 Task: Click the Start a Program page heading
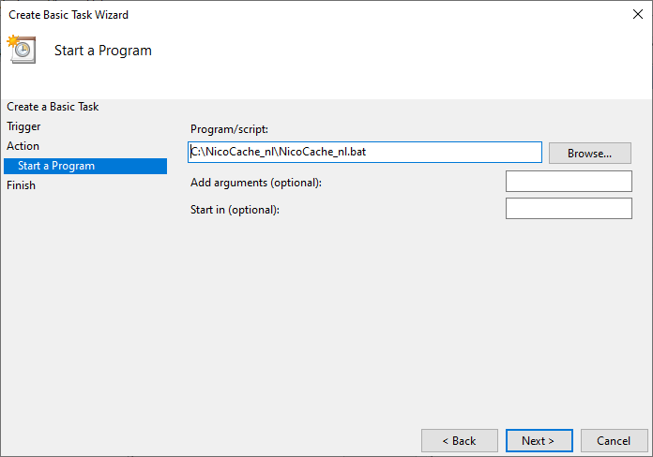tap(103, 51)
